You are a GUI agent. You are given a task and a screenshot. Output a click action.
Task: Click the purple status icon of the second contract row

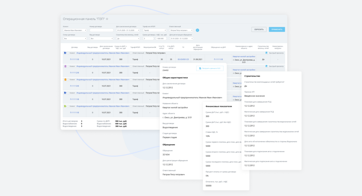pyautogui.click(x=65, y=66)
